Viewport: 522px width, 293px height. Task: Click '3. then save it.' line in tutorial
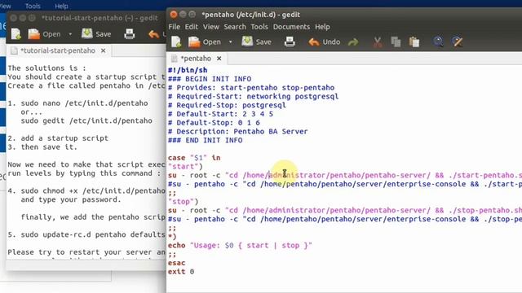[x=42, y=146]
